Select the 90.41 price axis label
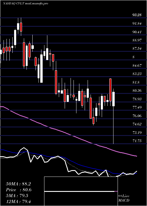This screenshot has height=206, width=147. point(137,32)
